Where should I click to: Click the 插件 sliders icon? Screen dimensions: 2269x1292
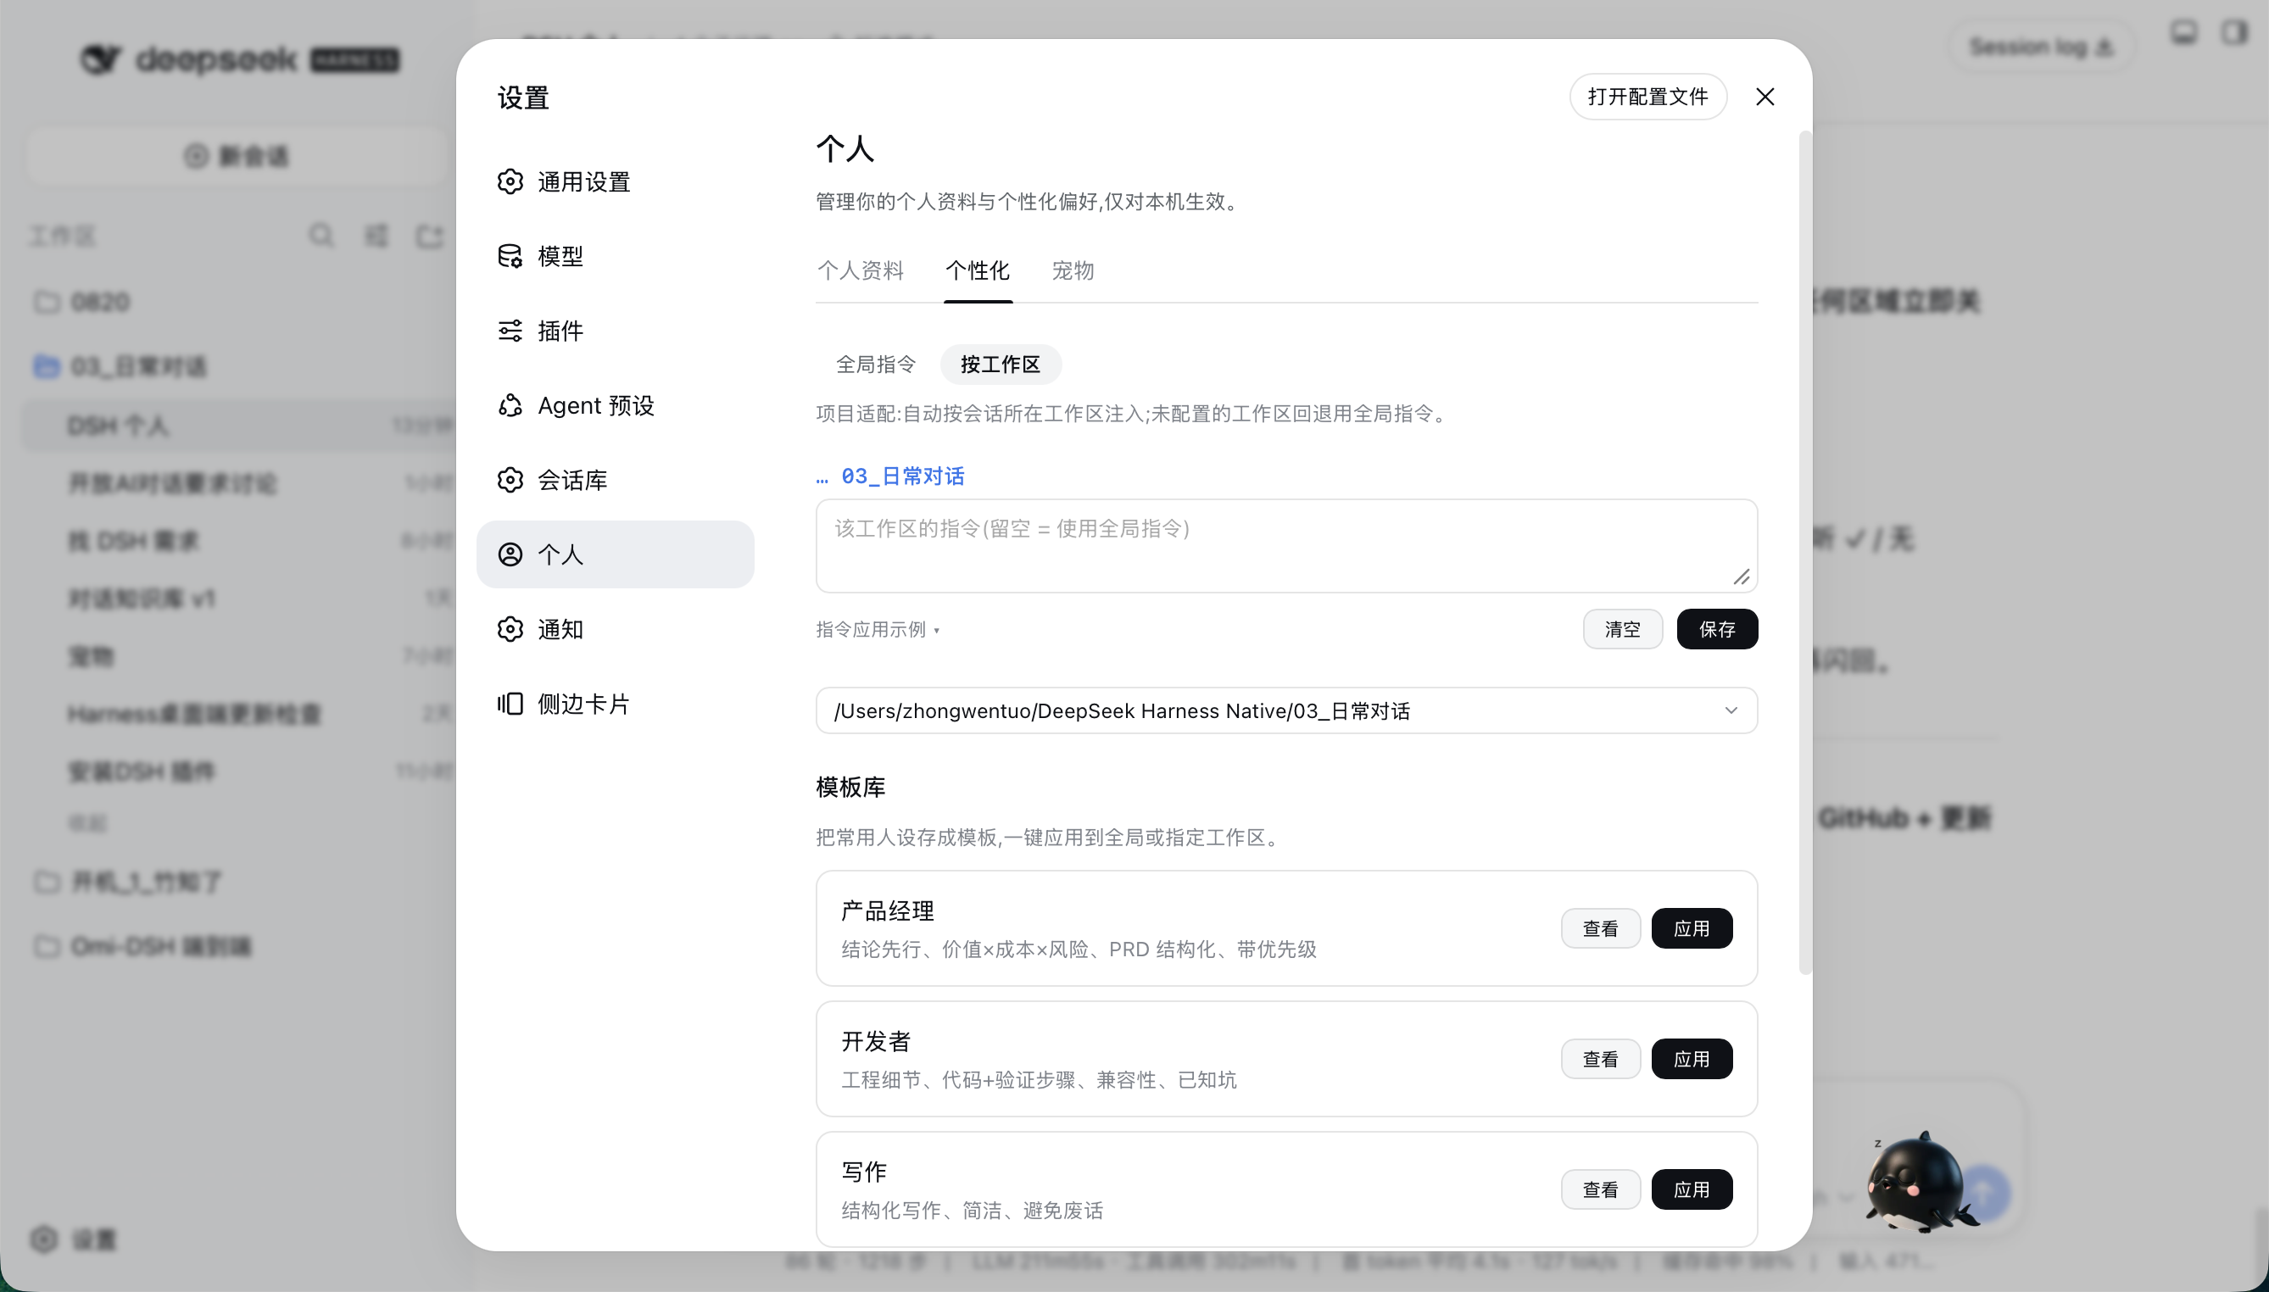[510, 331]
